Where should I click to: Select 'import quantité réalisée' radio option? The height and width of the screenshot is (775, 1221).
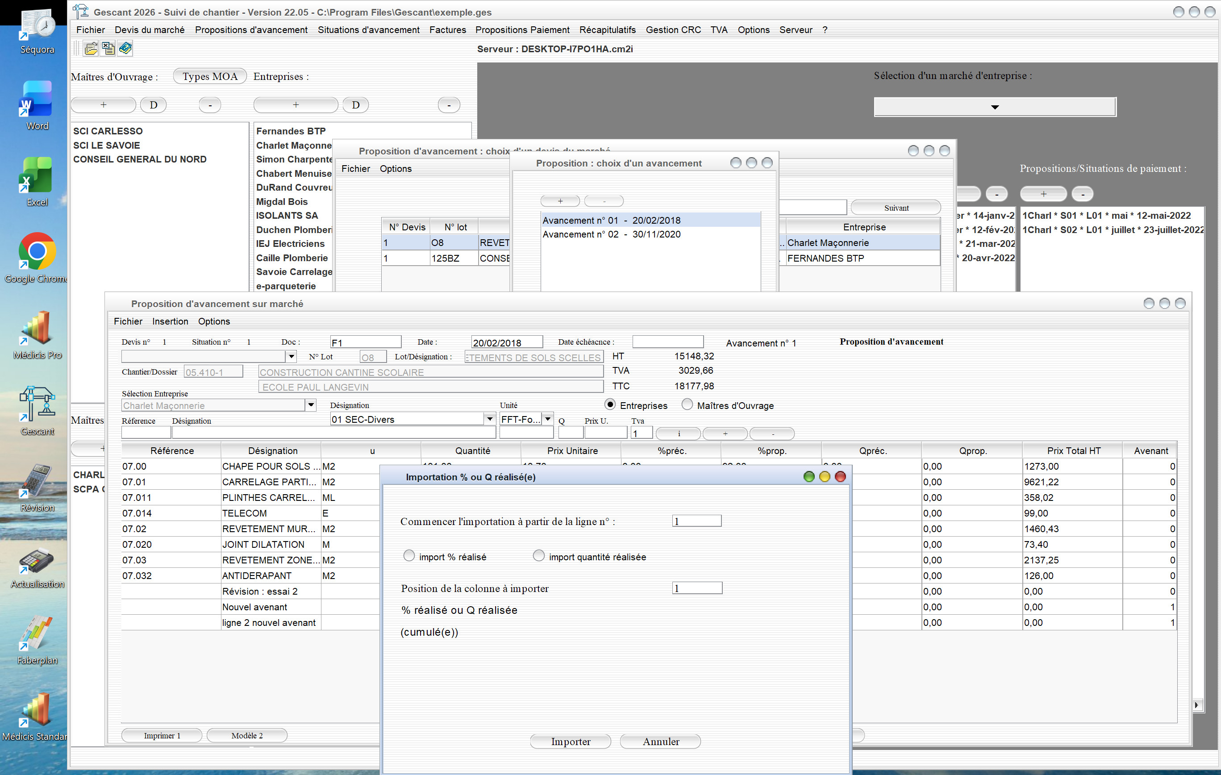(539, 556)
